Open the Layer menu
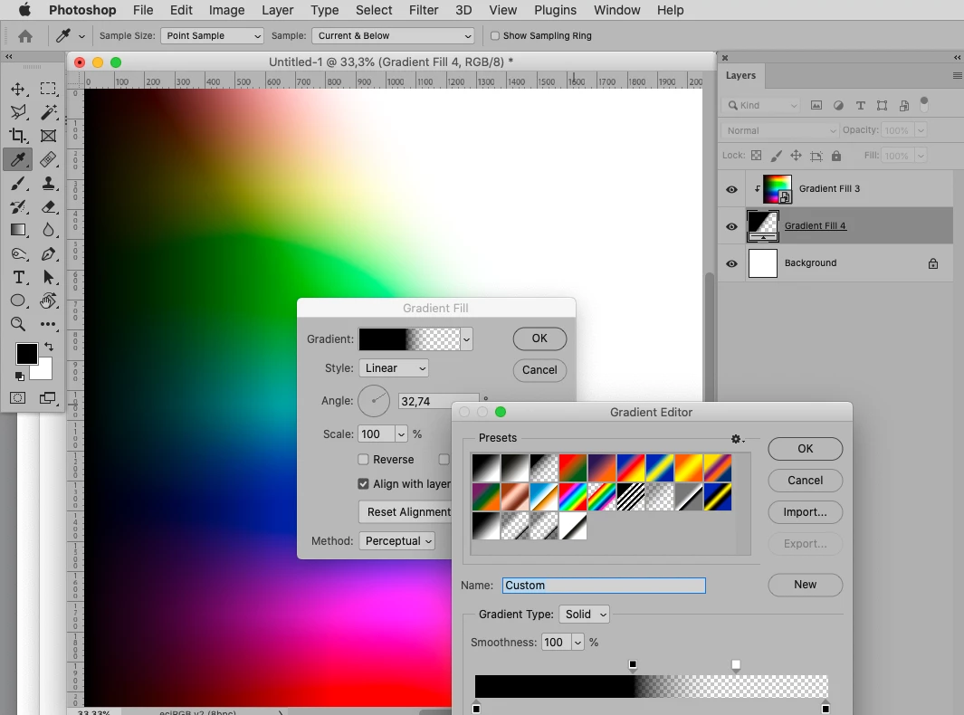Screen dimensions: 964x715 tap(277, 10)
